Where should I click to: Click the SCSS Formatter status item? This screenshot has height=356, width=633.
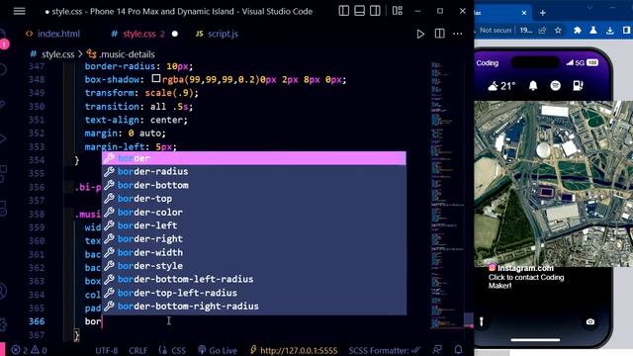385,350
